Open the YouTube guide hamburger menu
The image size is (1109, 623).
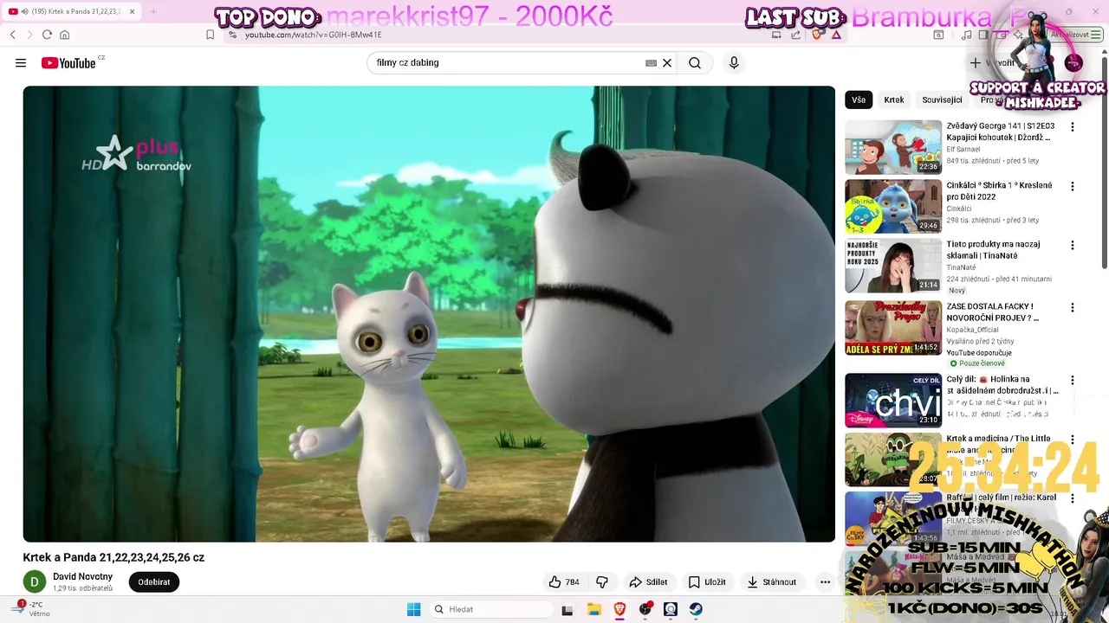[x=21, y=63]
